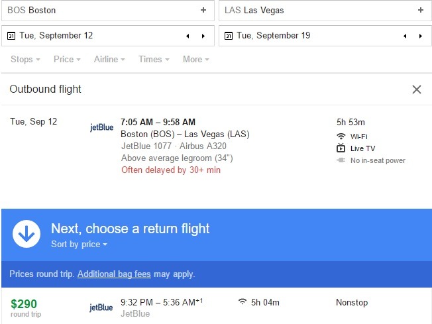This screenshot has width=432, height=324.
Task: Open the Airline filter dropdown
Action: tap(109, 59)
